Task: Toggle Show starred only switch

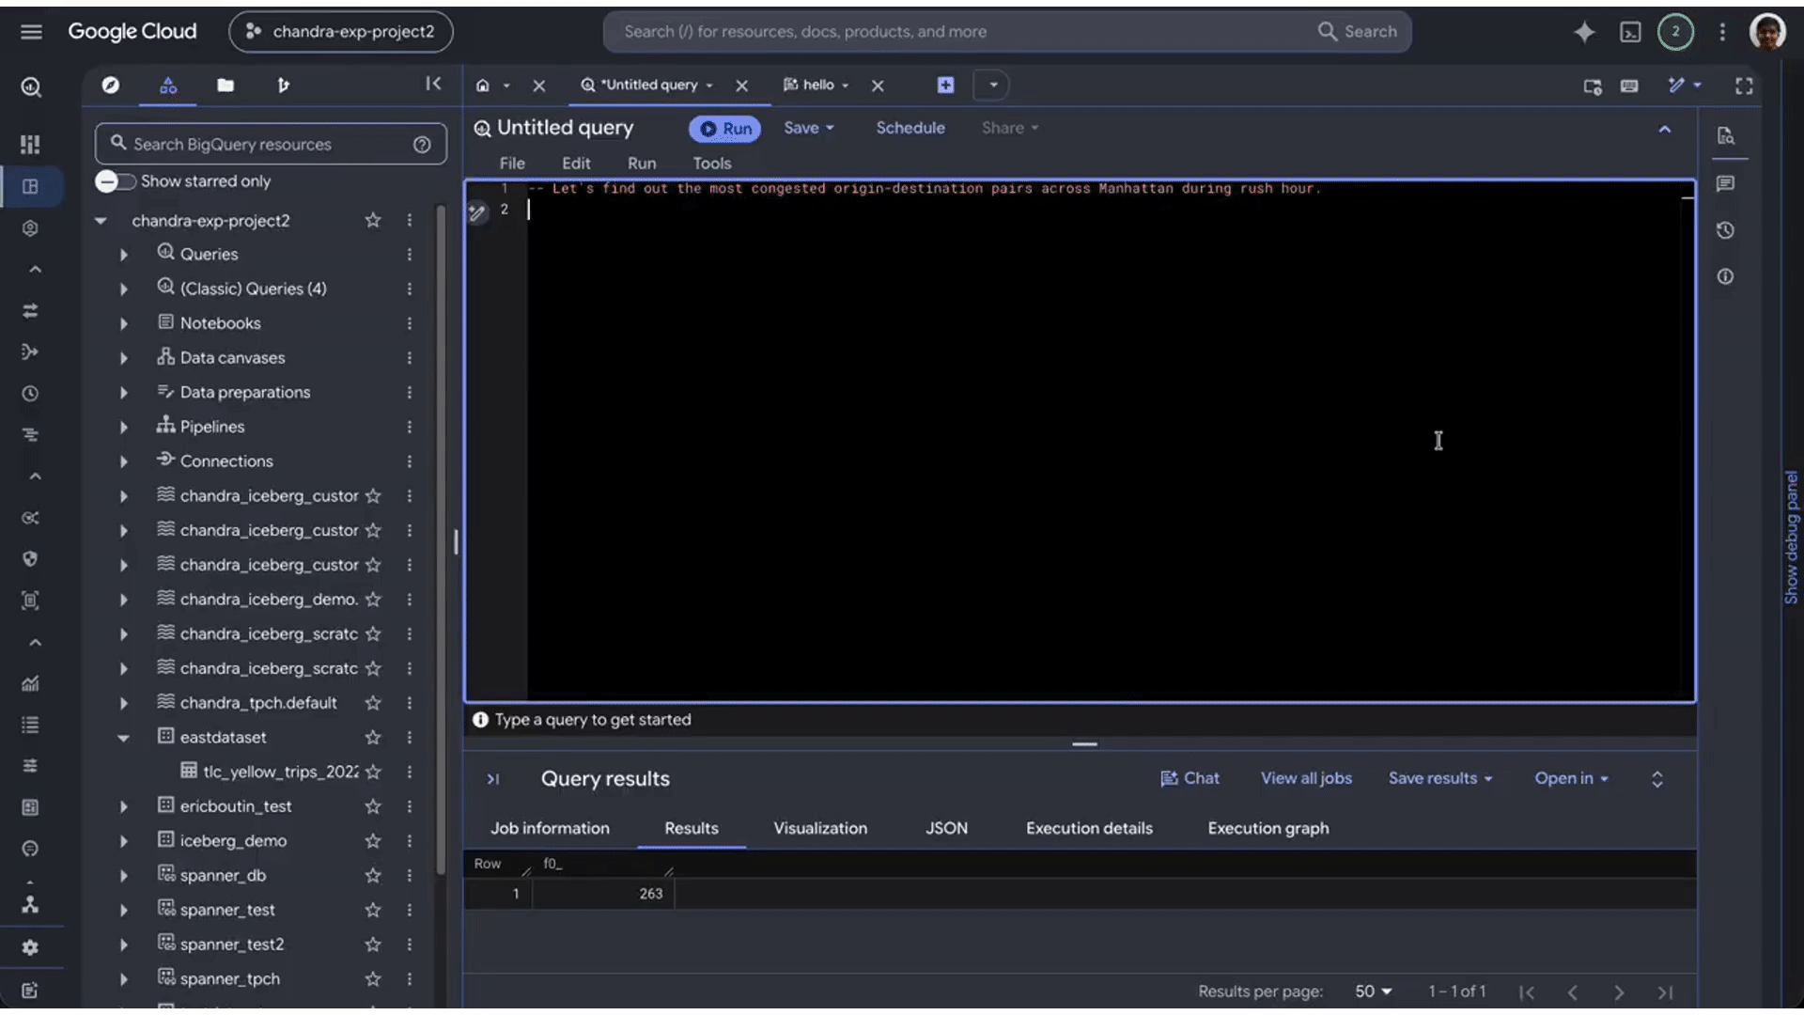Action: pyautogui.click(x=116, y=181)
